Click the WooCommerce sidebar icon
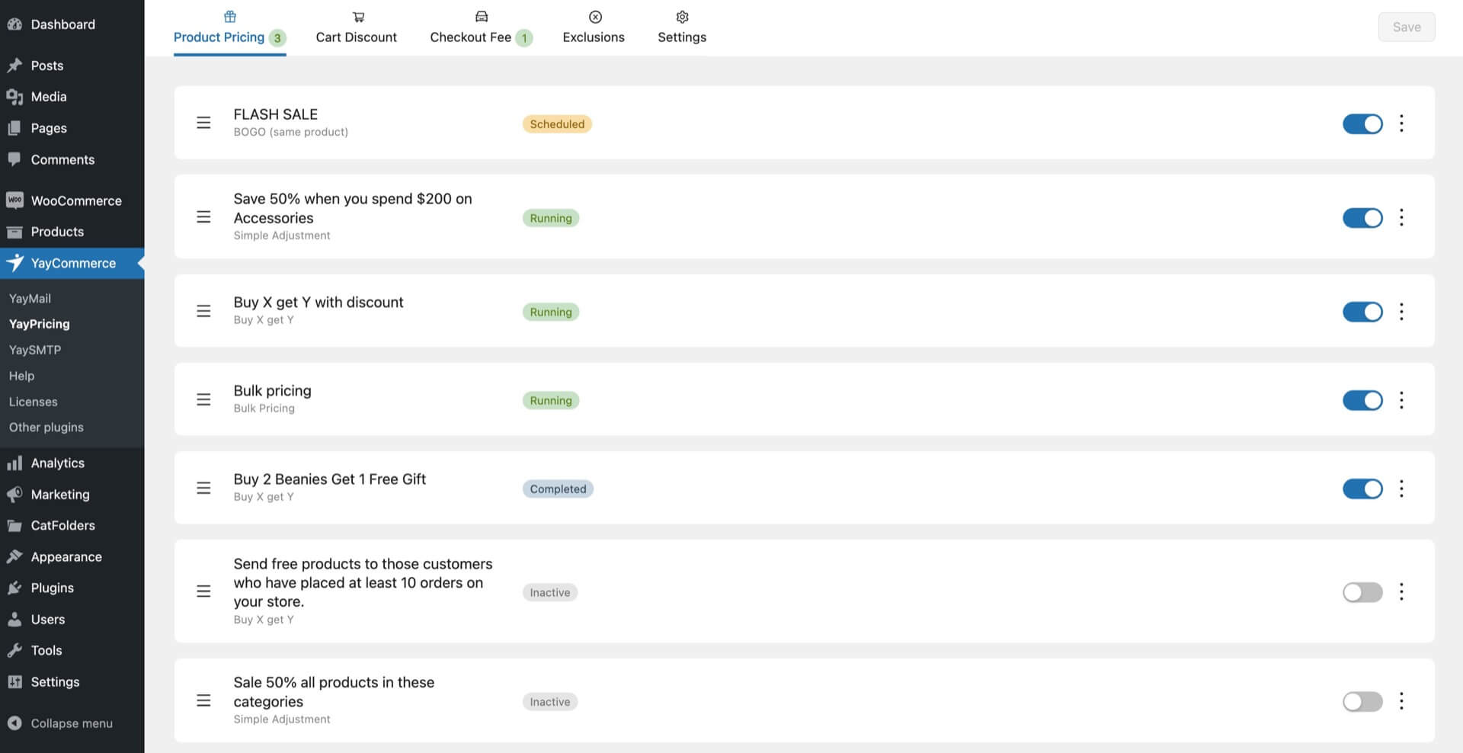1463x753 pixels. click(14, 200)
